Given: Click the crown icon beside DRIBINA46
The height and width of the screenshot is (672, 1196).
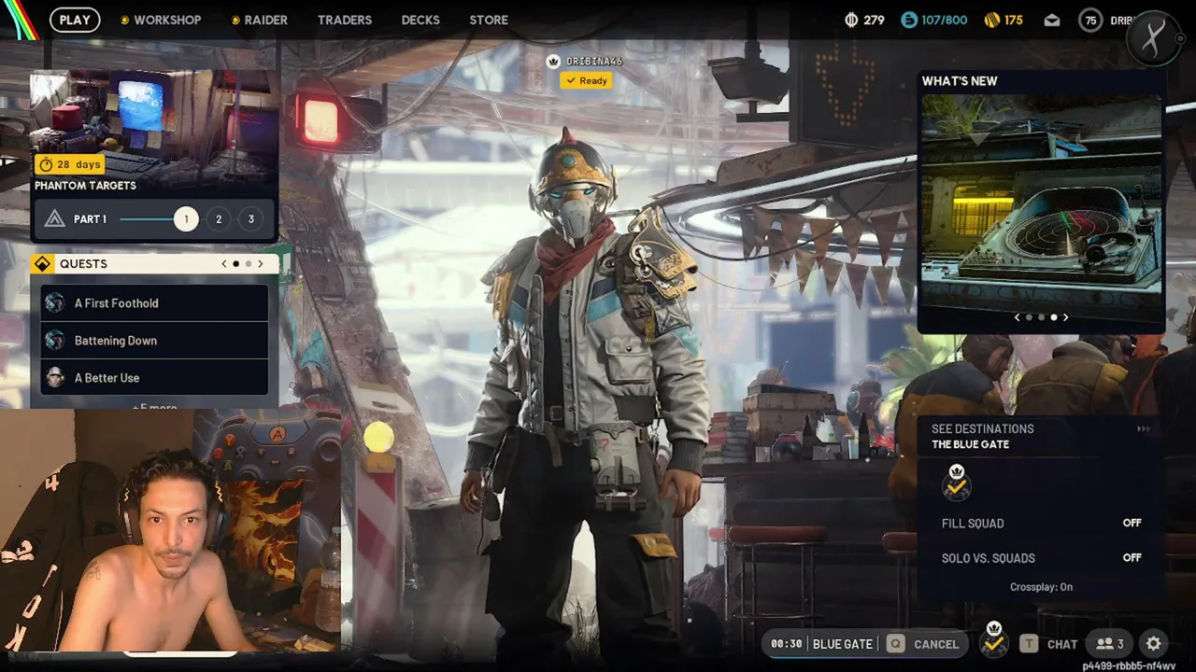Looking at the screenshot, I should [553, 62].
